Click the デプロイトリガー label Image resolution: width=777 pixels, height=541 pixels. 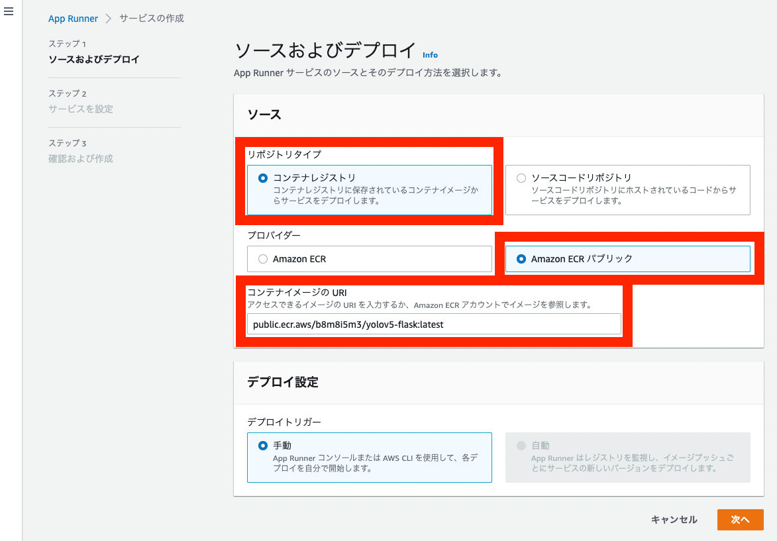pos(284,422)
